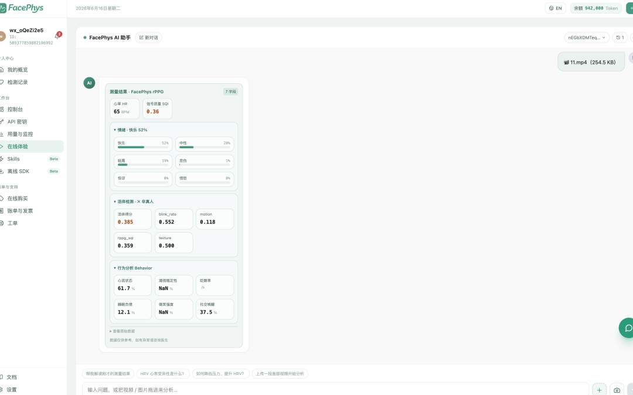Click the 心流状态 61.7% card
Screen dimensions: 633x395
click(x=133, y=285)
